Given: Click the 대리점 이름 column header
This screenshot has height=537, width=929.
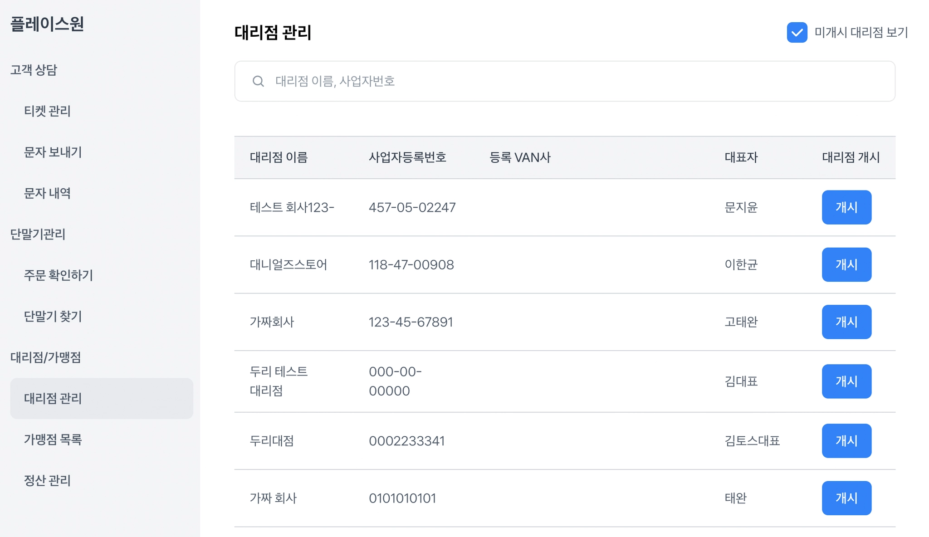Looking at the screenshot, I should pos(279,157).
